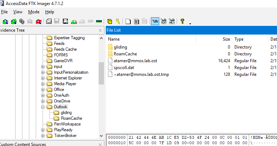Click the Export Files blank page icon
277x146 pixels.
click(128, 22)
